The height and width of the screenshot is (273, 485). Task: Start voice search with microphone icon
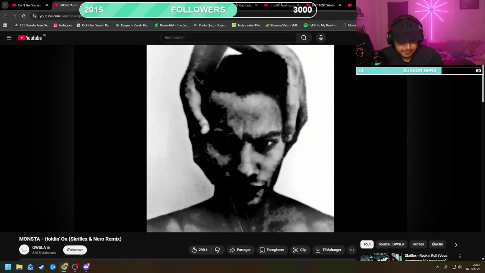tap(321, 38)
